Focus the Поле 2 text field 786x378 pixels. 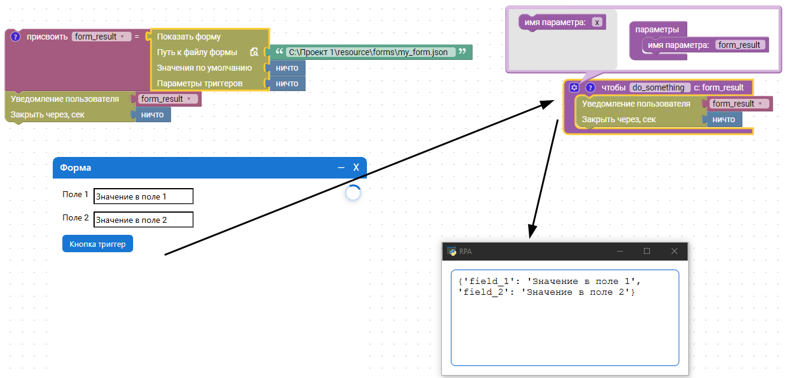coord(143,220)
